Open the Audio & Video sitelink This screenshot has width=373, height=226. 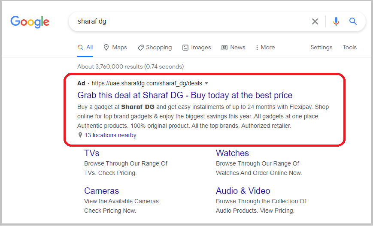click(243, 191)
